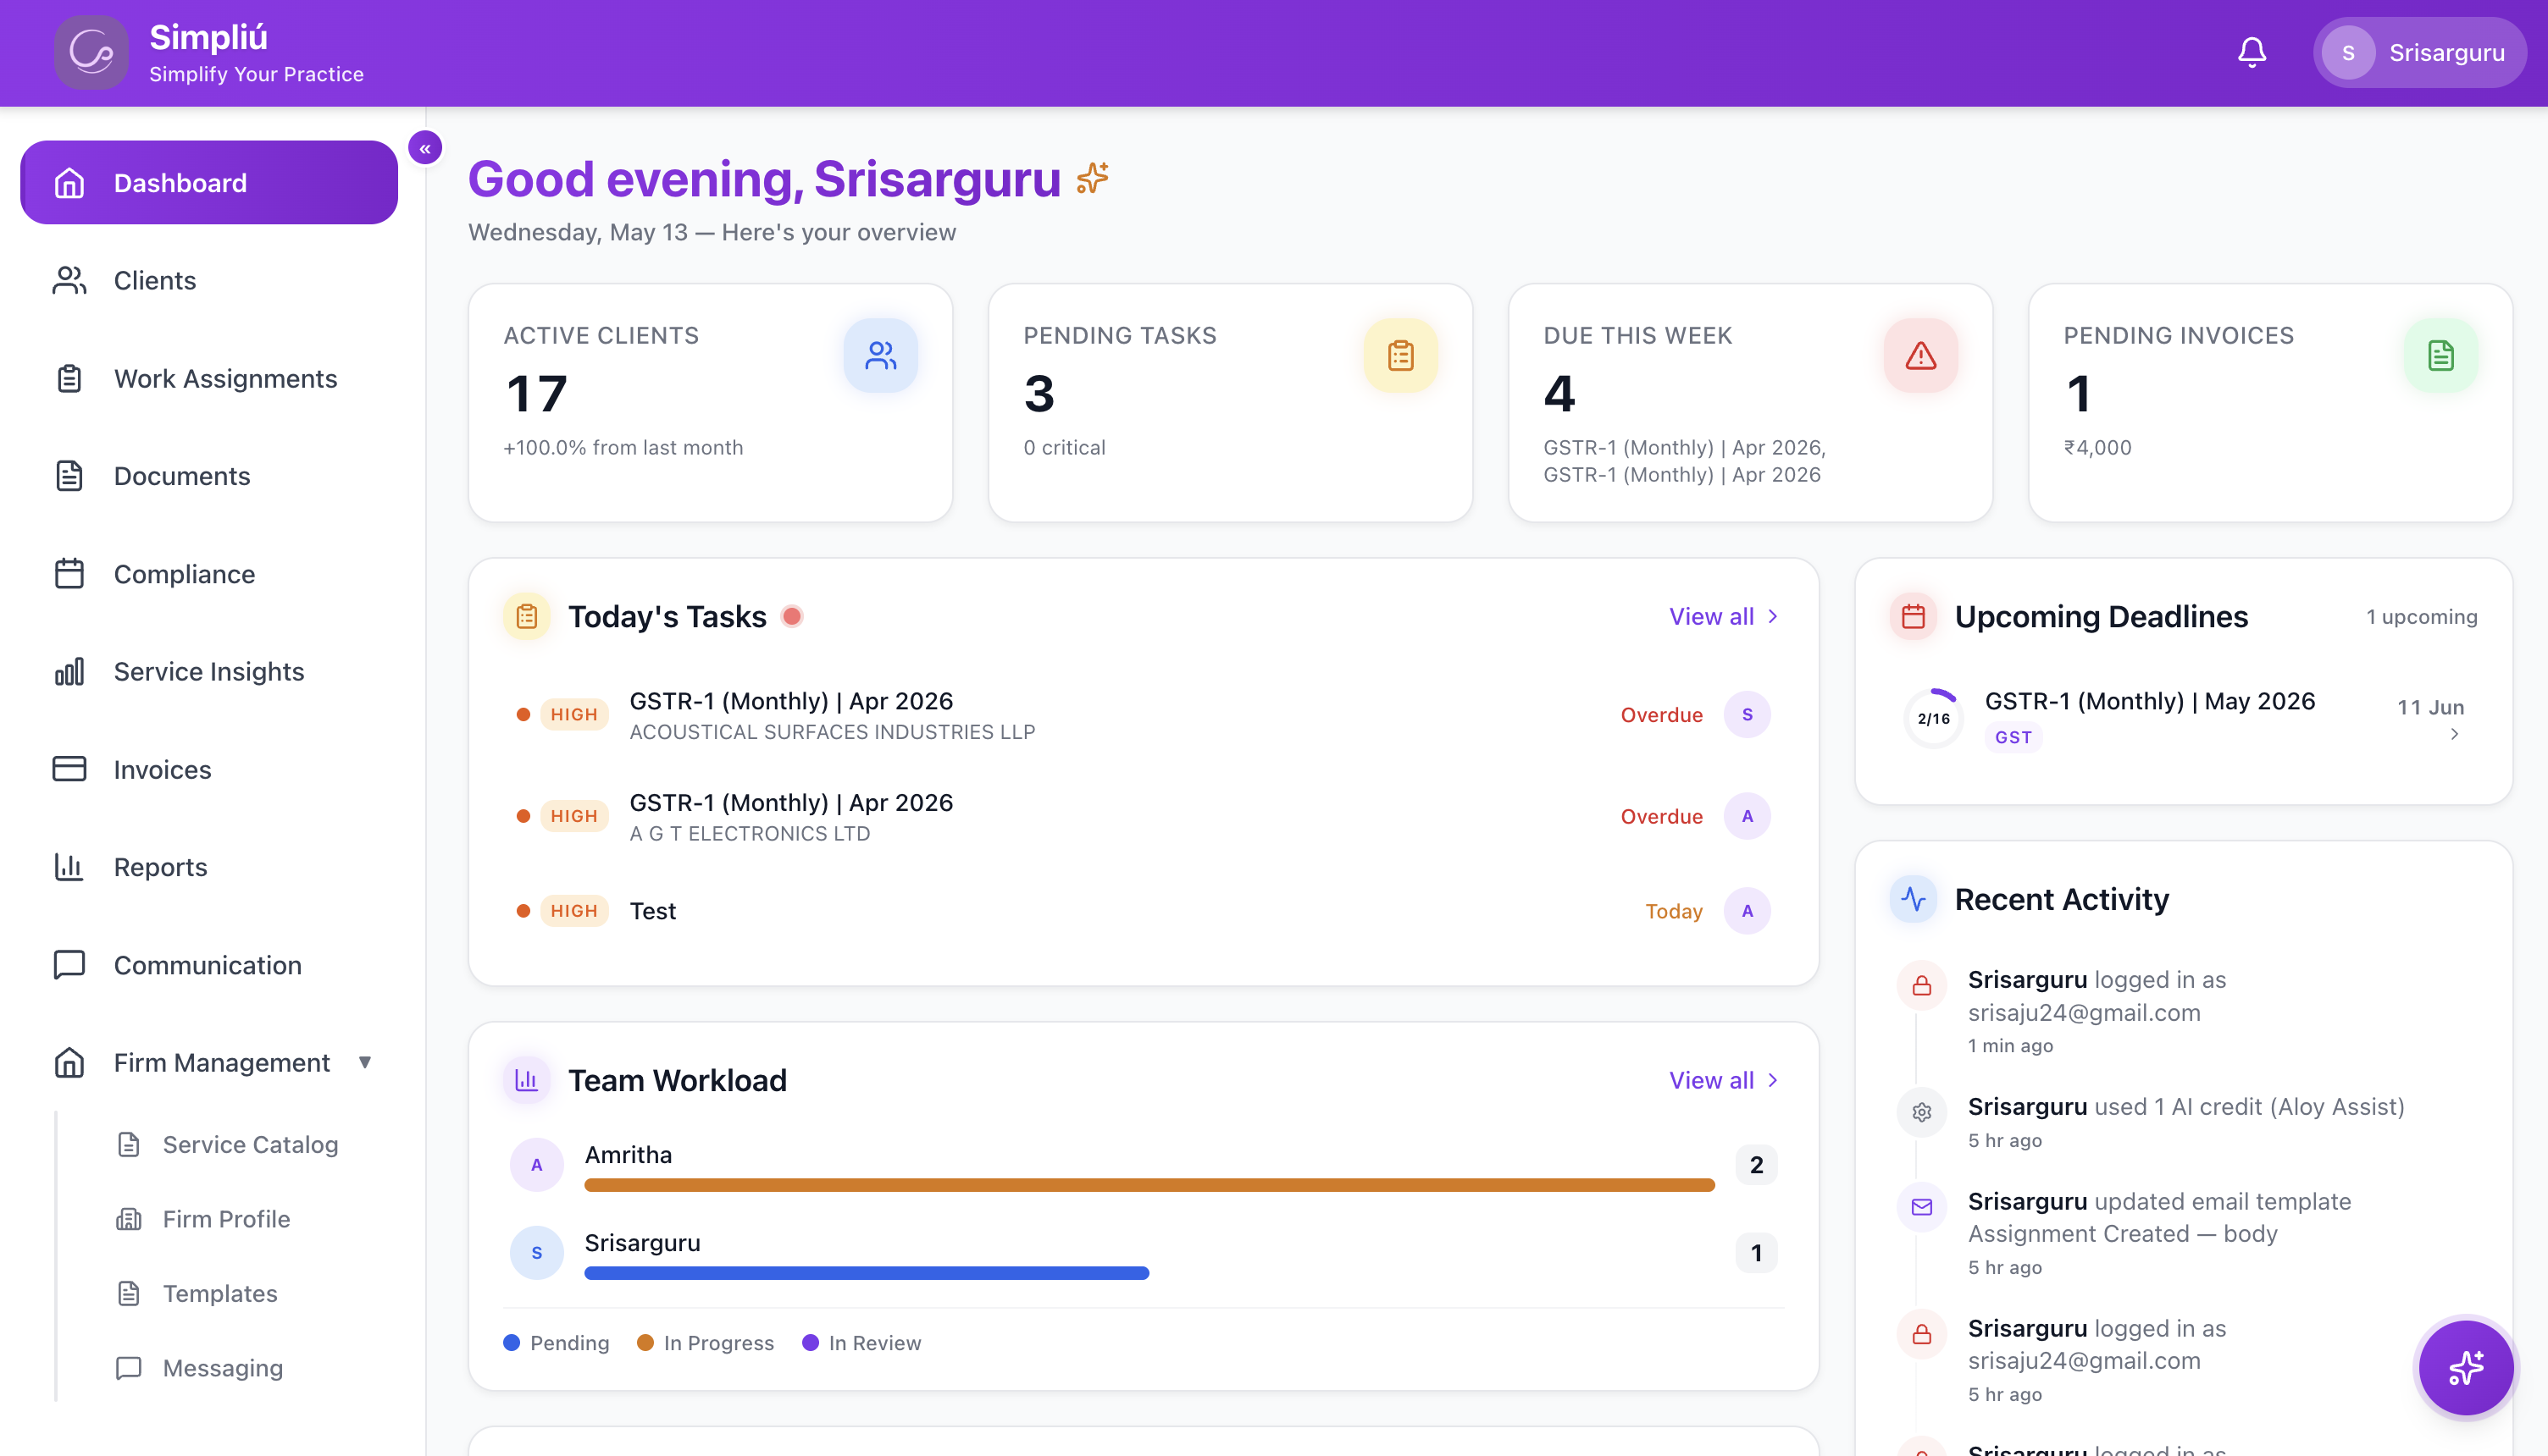Collapse the sidebar with the double-chevron button
2548x1456 pixels.
pyautogui.click(x=425, y=148)
